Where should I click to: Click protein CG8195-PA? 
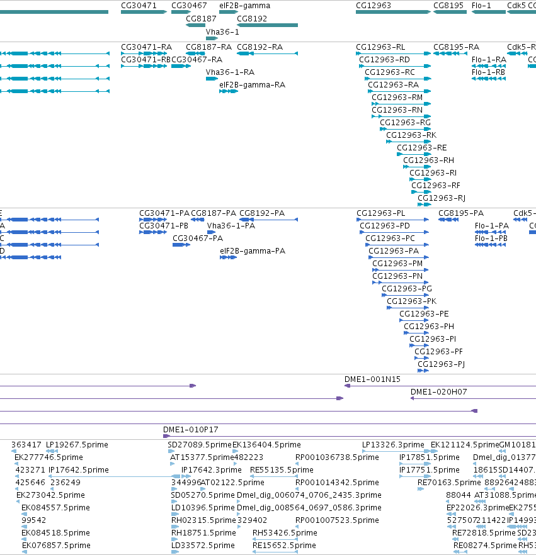tap(461, 213)
